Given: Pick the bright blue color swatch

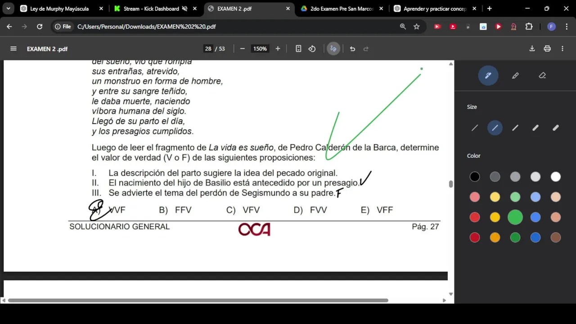Looking at the screenshot, I should click(x=535, y=217).
